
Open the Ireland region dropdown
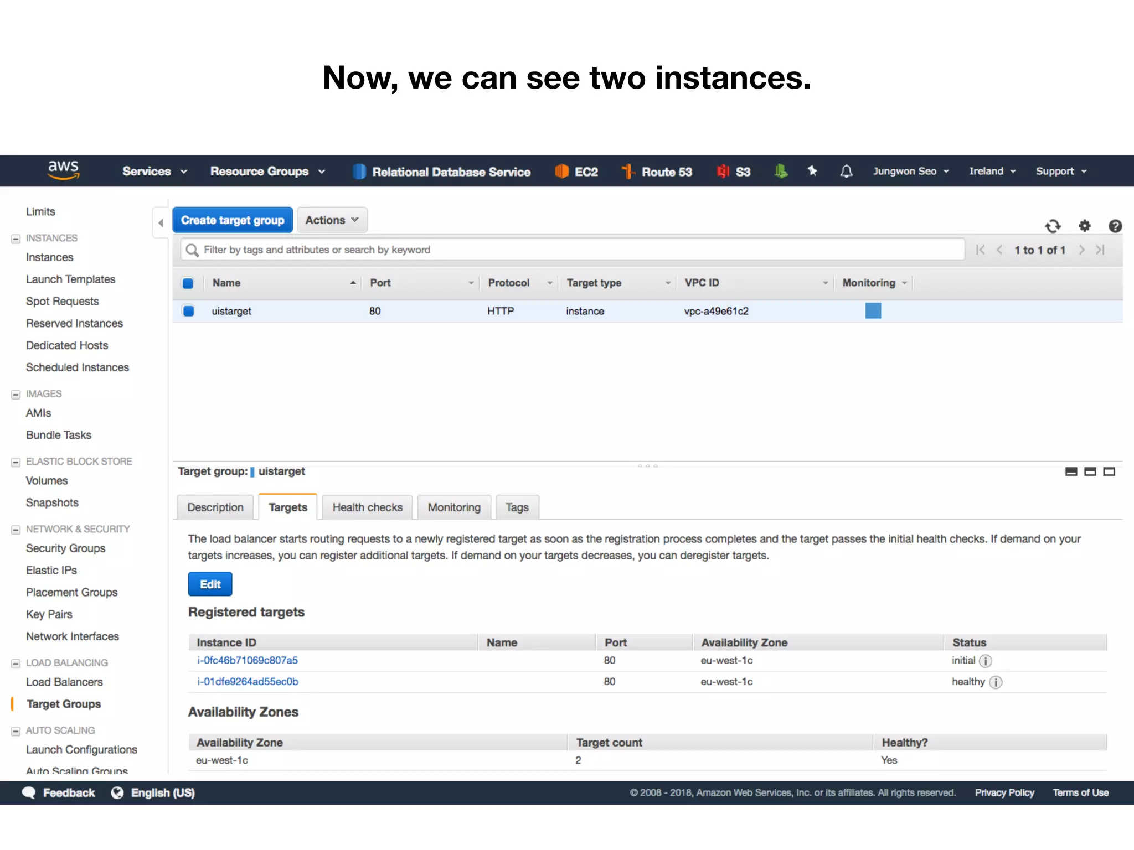pyautogui.click(x=992, y=172)
